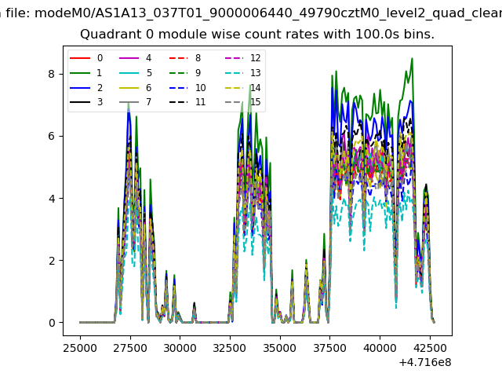Click legend label 6
This screenshot has height=377, width=502.
point(148,87)
